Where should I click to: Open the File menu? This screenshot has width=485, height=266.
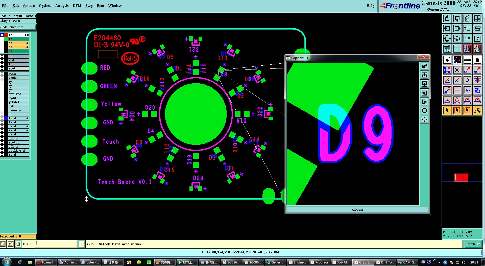click(x=5, y=6)
